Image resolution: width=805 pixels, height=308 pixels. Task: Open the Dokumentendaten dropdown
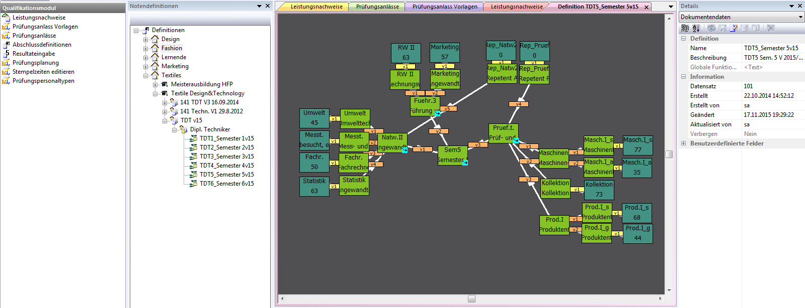click(800, 17)
